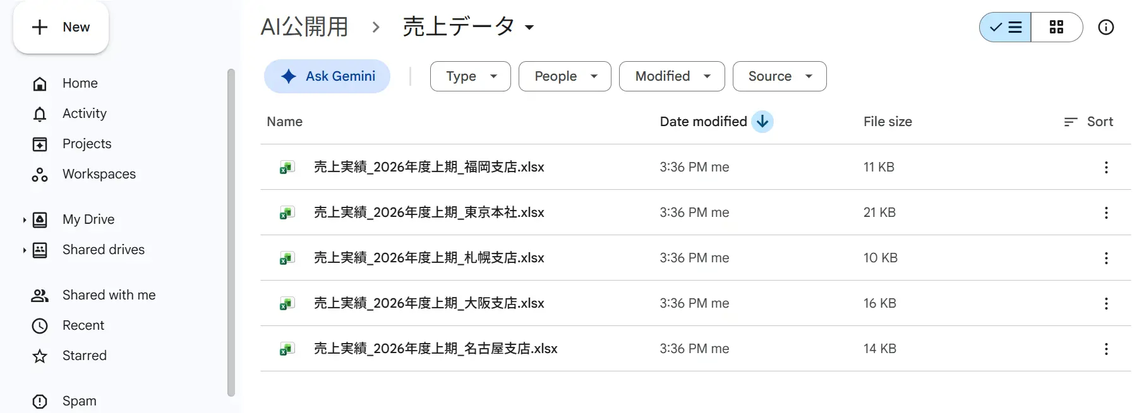Screen dimensions: 1144x413
Task: Open the Starred items view
Action: point(84,356)
